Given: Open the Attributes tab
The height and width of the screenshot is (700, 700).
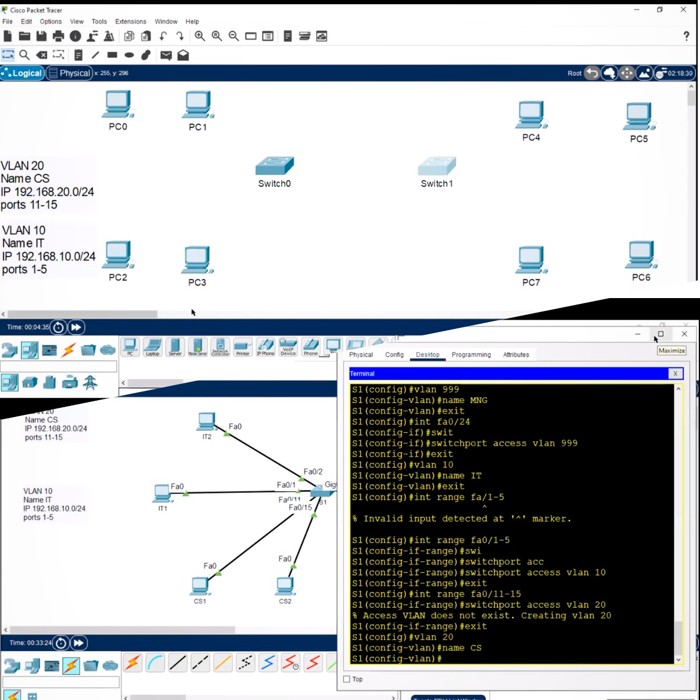Looking at the screenshot, I should pyautogui.click(x=516, y=355).
